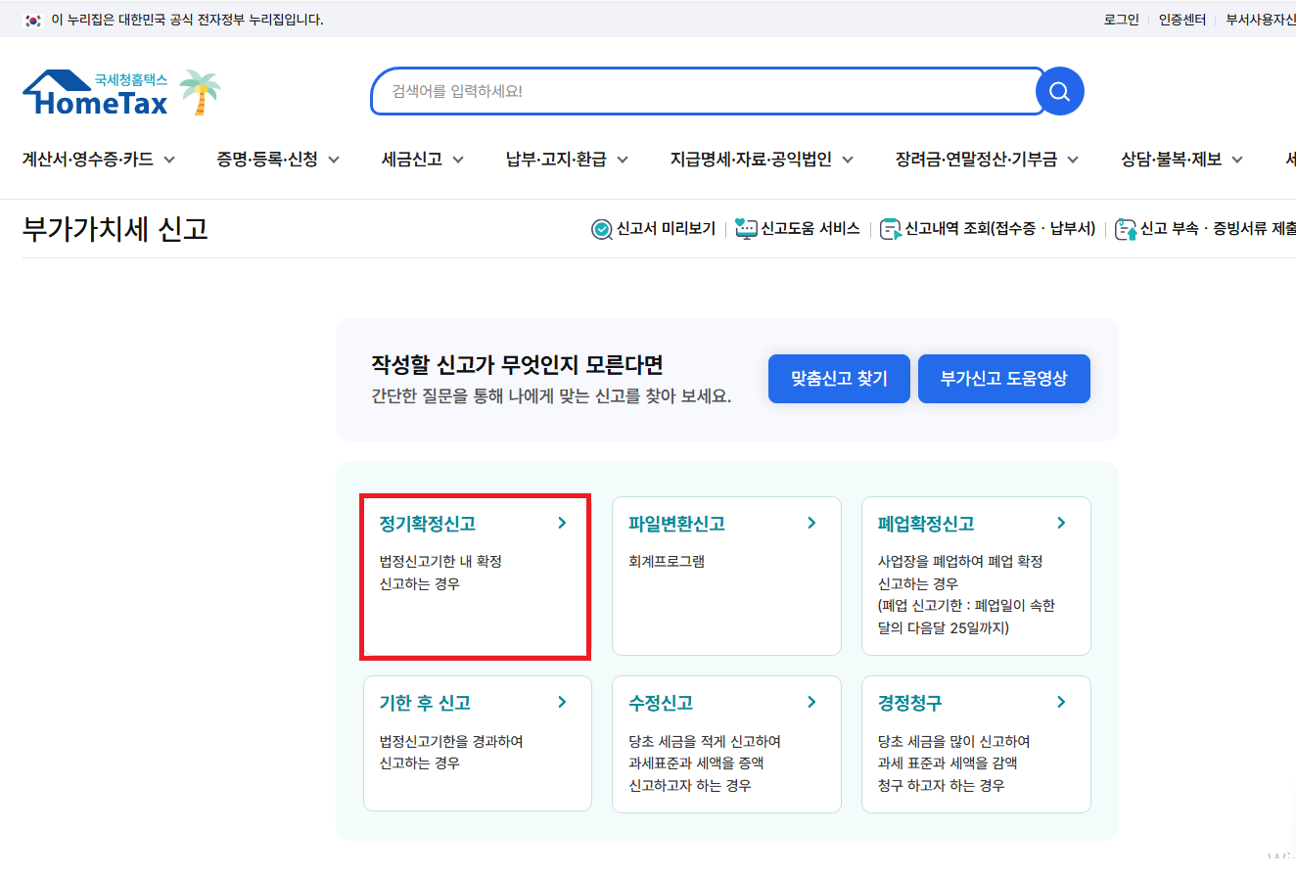
Task: Click the palm tree icon beside logo
Action: pyautogui.click(x=199, y=91)
